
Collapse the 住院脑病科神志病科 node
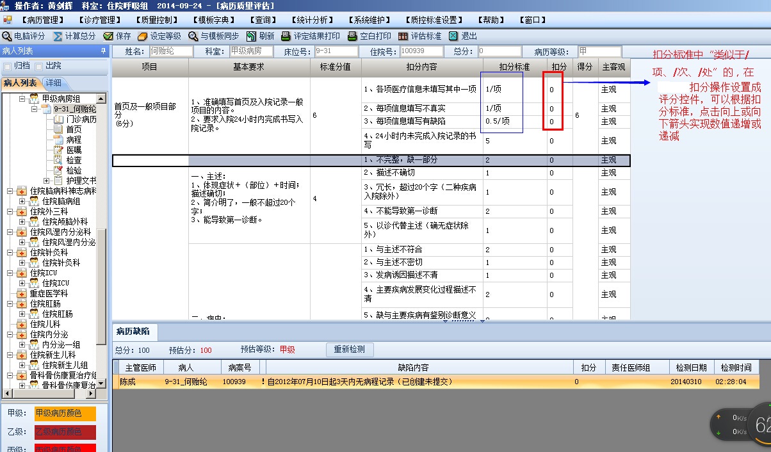[9, 191]
